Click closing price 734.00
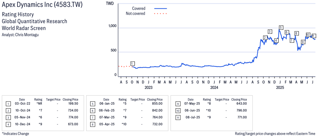The width and height of the screenshot is (319, 136). click(73, 111)
